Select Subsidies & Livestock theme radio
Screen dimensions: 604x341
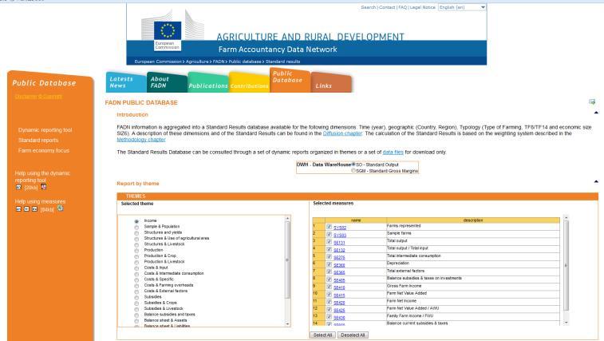(x=136, y=309)
